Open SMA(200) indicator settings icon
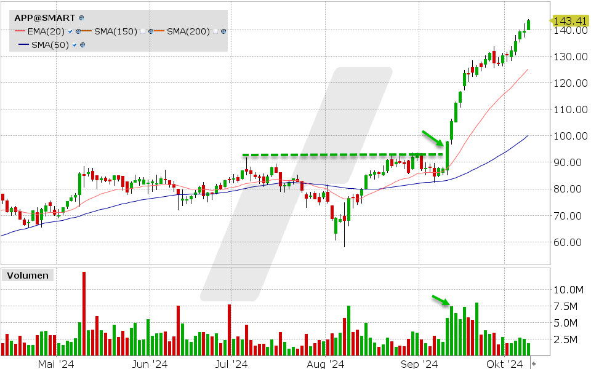Image resolution: width=591 pixels, height=369 pixels. click(223, 31)
